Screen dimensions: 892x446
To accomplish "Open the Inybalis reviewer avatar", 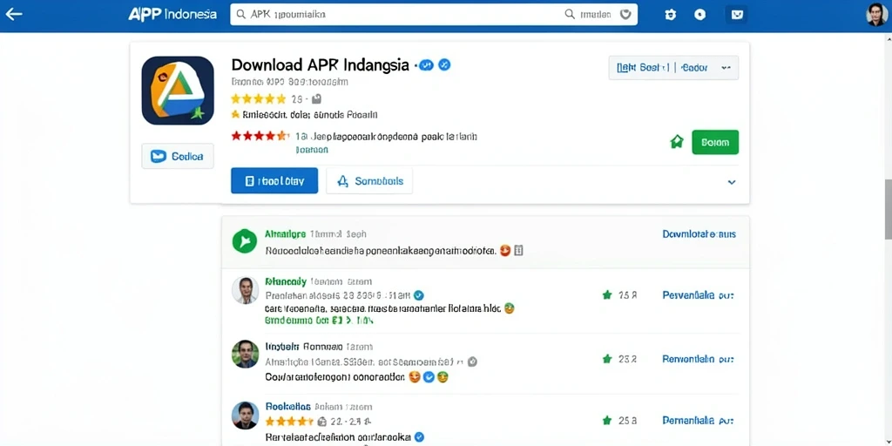I will point(245,354).
